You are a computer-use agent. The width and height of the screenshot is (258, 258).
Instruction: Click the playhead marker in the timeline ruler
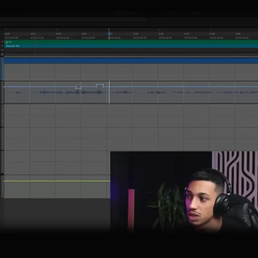coord(109,34)
